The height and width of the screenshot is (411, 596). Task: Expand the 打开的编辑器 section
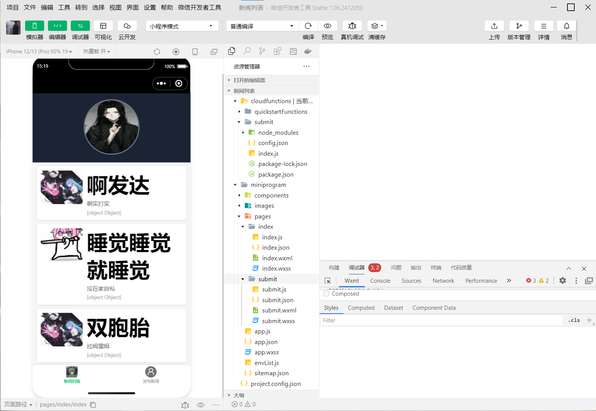(x=271, y=80)
